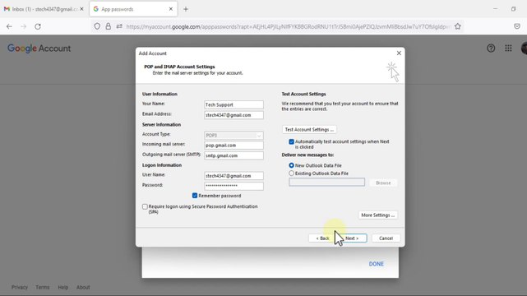Open the Terms footer link
The width and height of the screenshot is (527, 296).
pyautogui.click(x=43, y=287)
